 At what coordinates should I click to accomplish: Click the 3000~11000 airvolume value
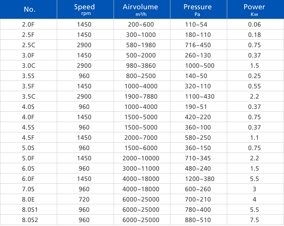pyautogui.click(x=141, y=169)
